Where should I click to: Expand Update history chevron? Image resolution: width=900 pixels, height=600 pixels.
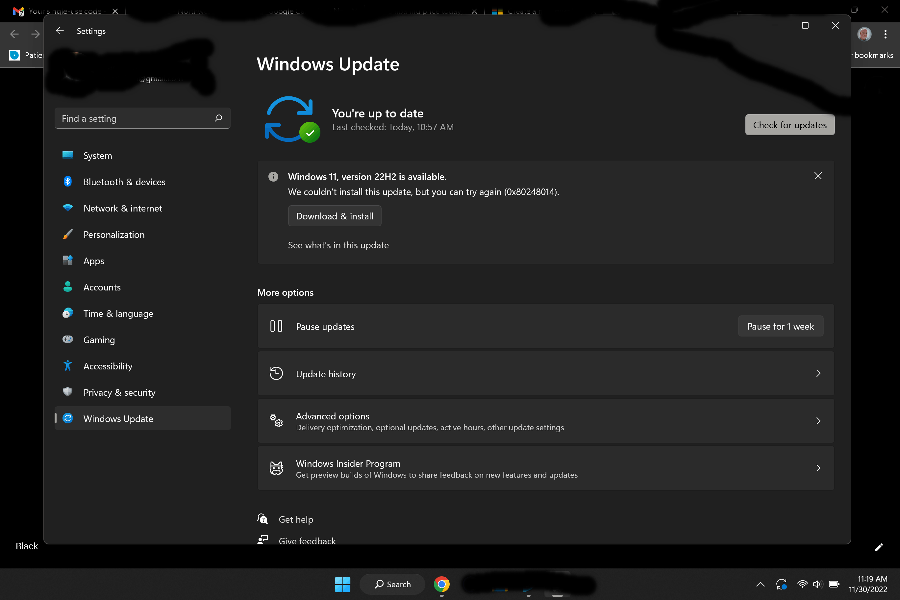click(x=818, y=373)
